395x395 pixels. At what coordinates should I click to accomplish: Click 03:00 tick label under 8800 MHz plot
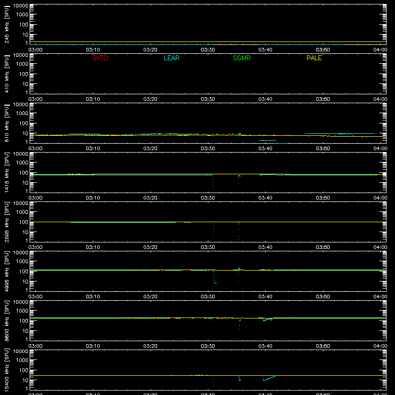[x=36, y=346]
